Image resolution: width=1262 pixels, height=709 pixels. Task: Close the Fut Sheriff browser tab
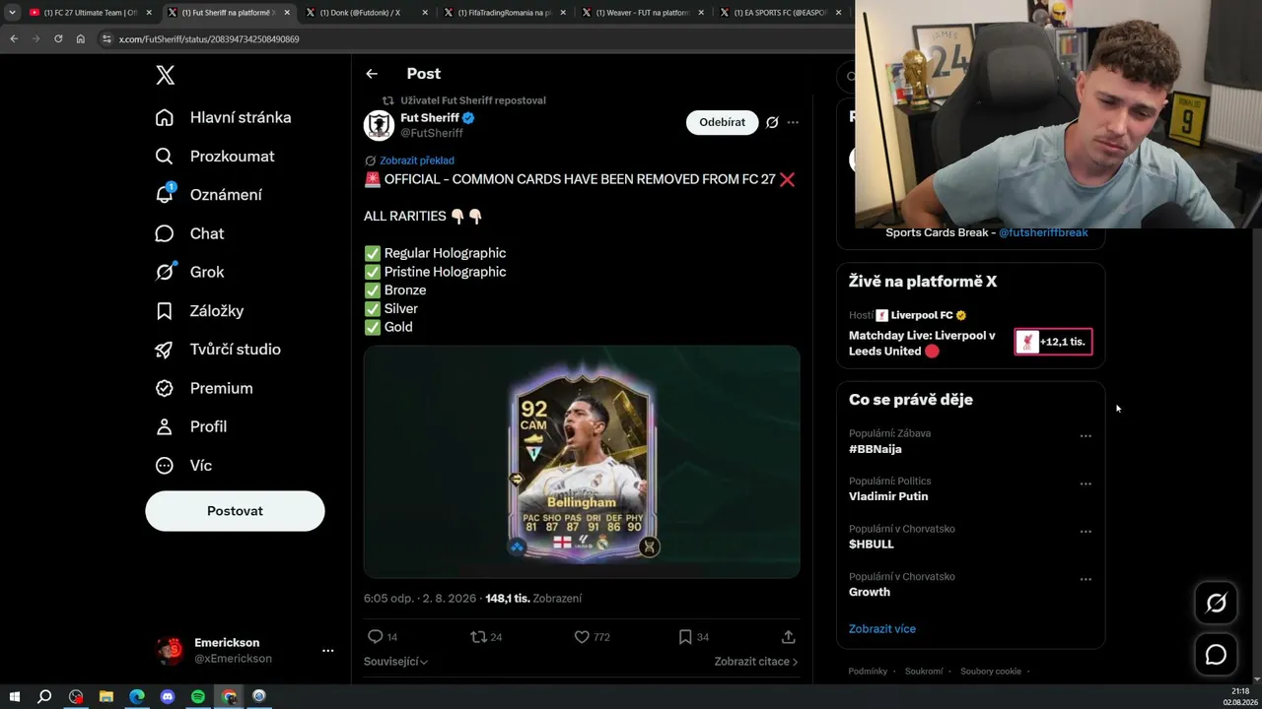[x=287, y=13]
